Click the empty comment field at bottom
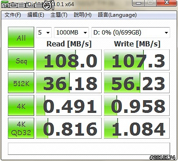Image resolution: width=178 pixels, height=161 pixels. (x=89, y=149)
